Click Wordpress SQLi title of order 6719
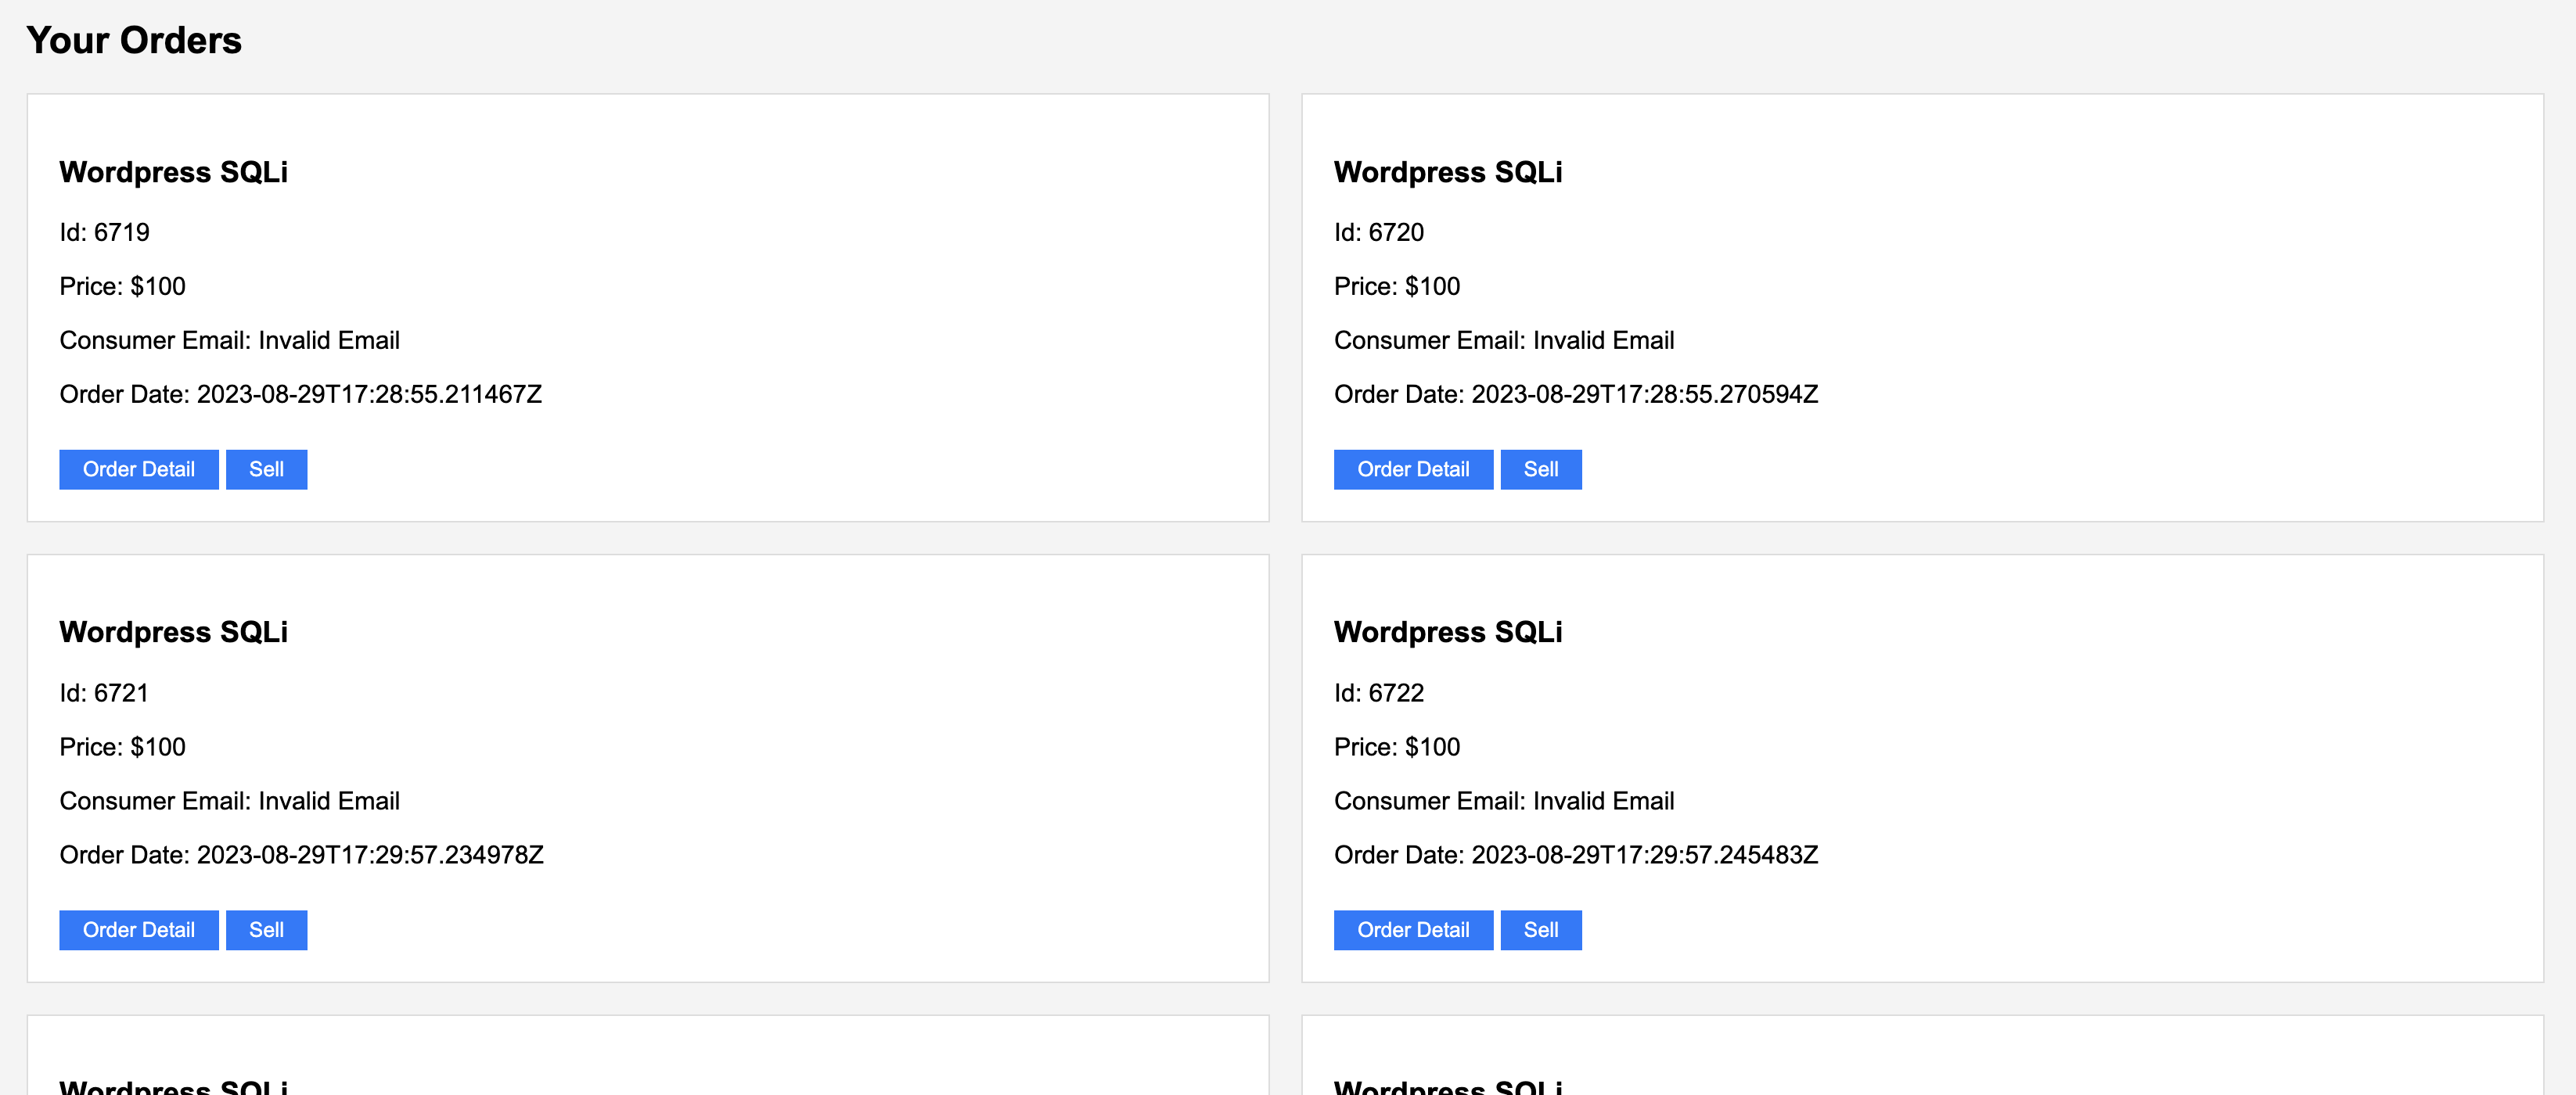 pos(173,172)
